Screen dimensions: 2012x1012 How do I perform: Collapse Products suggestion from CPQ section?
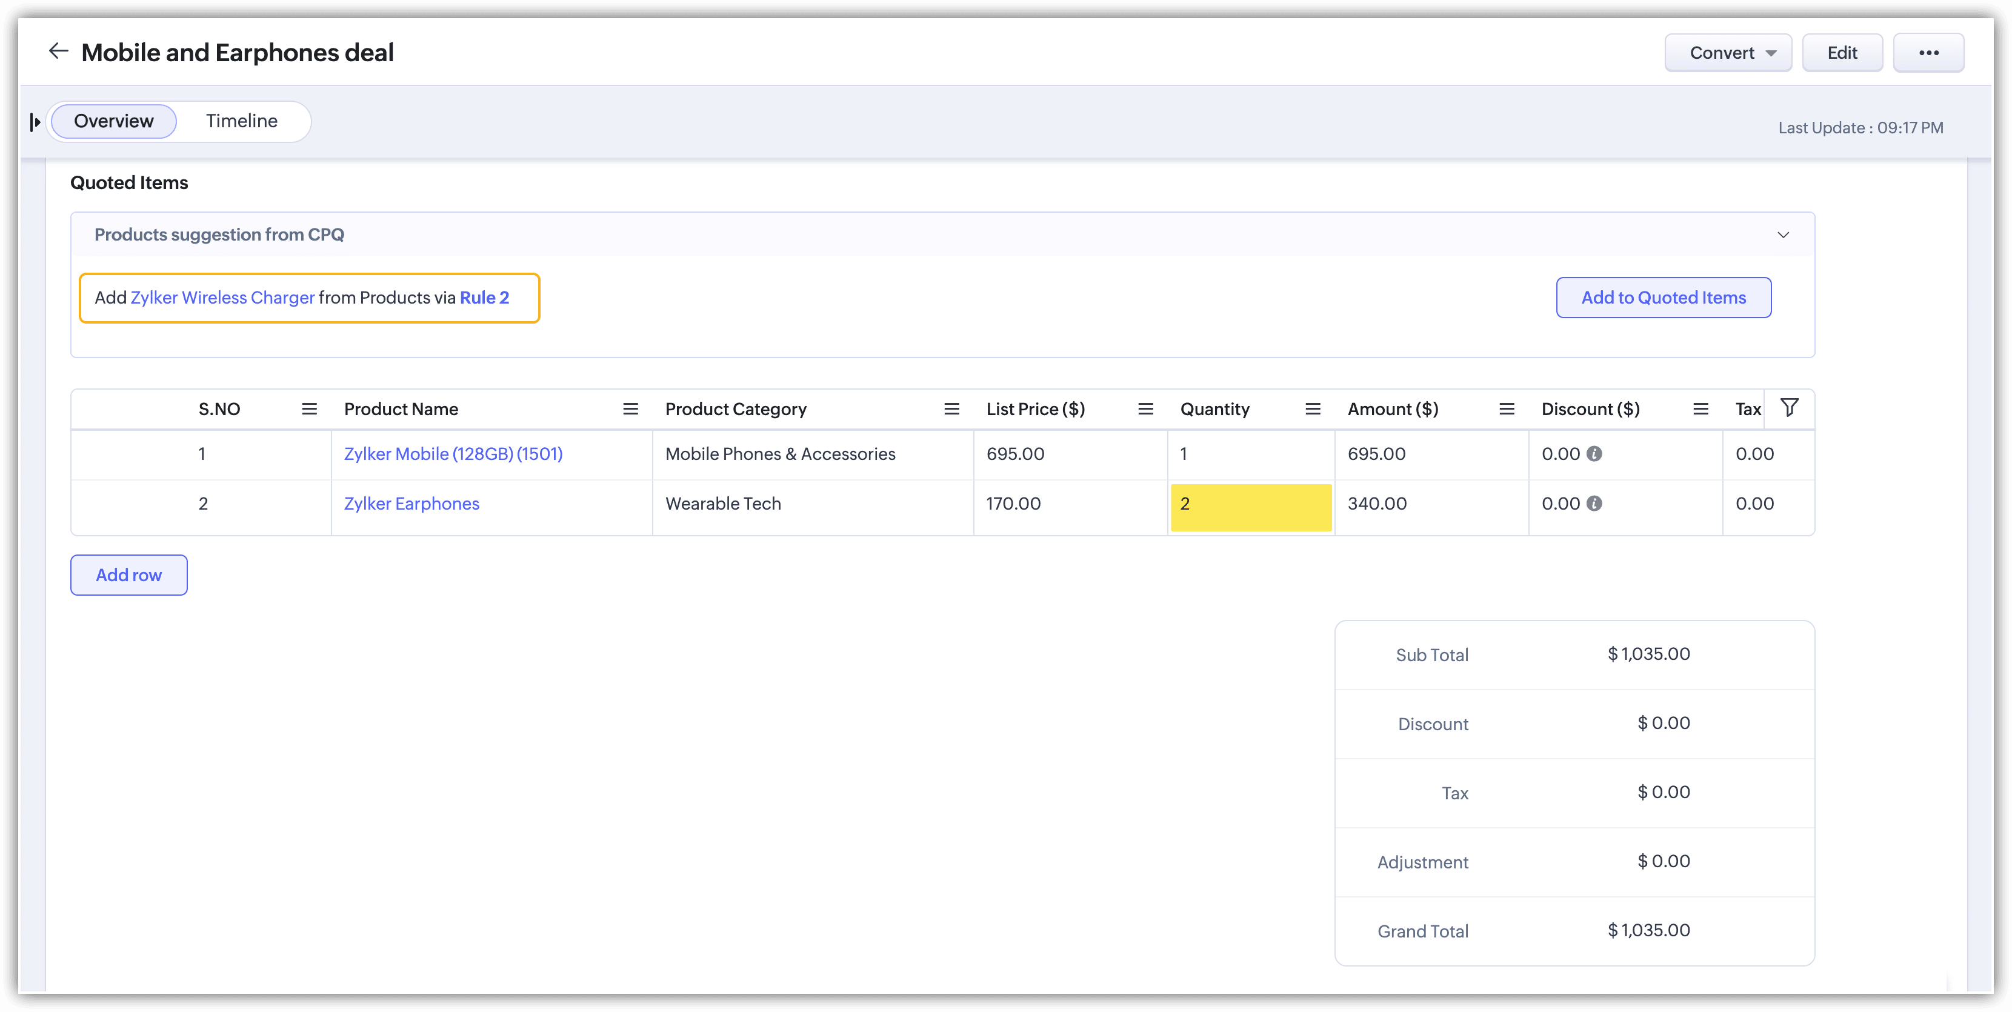pos(1783,235)
